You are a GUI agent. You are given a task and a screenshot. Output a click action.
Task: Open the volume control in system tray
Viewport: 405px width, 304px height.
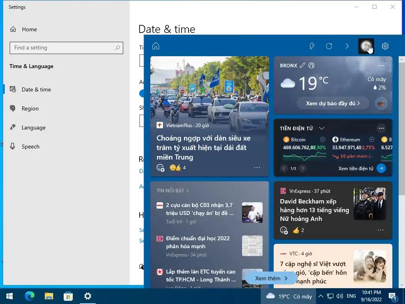coord(340,296)
